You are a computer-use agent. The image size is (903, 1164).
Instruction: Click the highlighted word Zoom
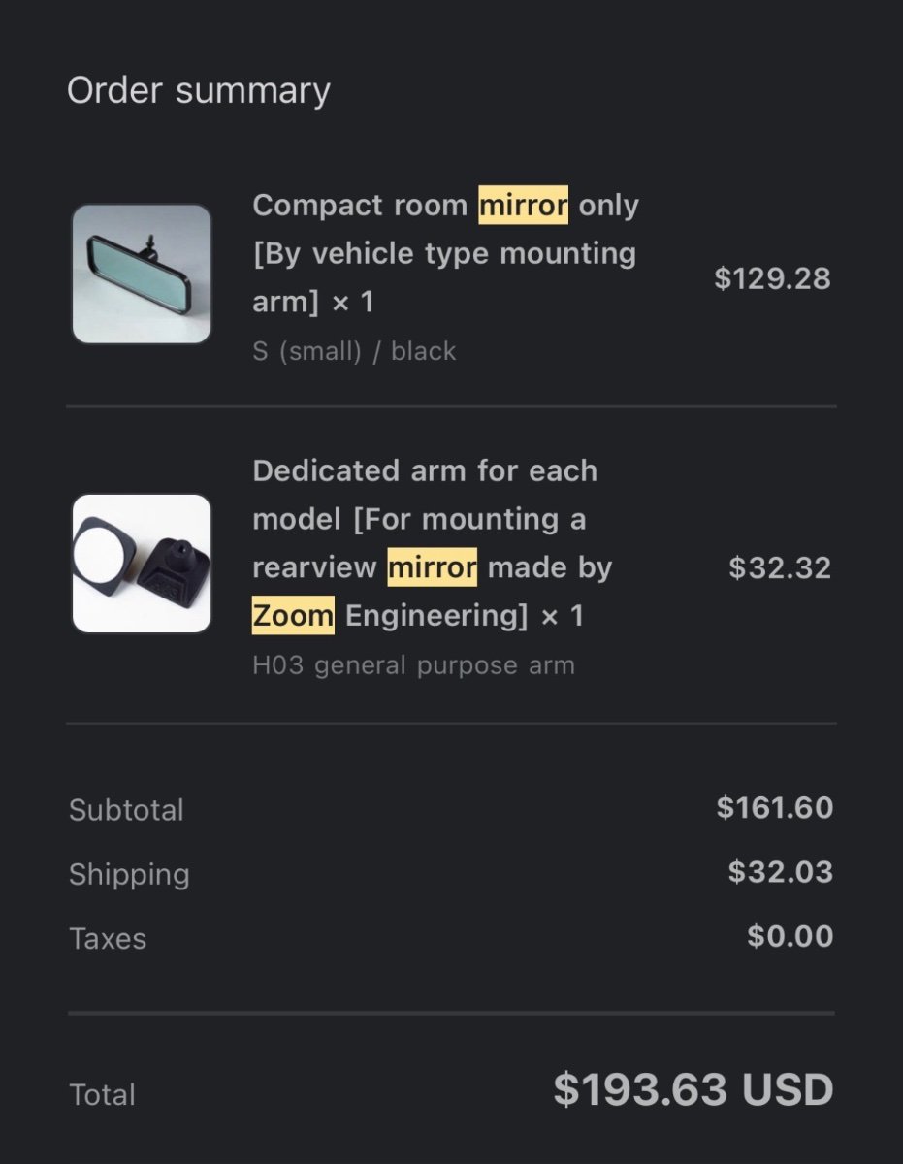(293, 616)
